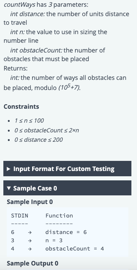Image resolution: width=137 pixels, height=270 pixels.
Task: Click the Constraints heading
Action: 21,106
